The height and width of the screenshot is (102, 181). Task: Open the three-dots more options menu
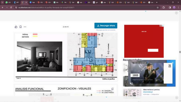click(25, 27)
